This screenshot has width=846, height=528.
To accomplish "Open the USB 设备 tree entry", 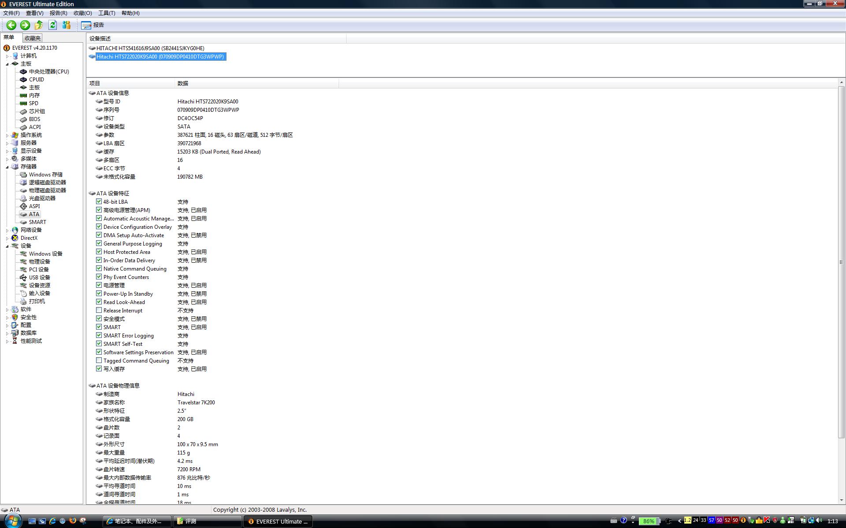I will pyautogui.click(x=39, y=278).
